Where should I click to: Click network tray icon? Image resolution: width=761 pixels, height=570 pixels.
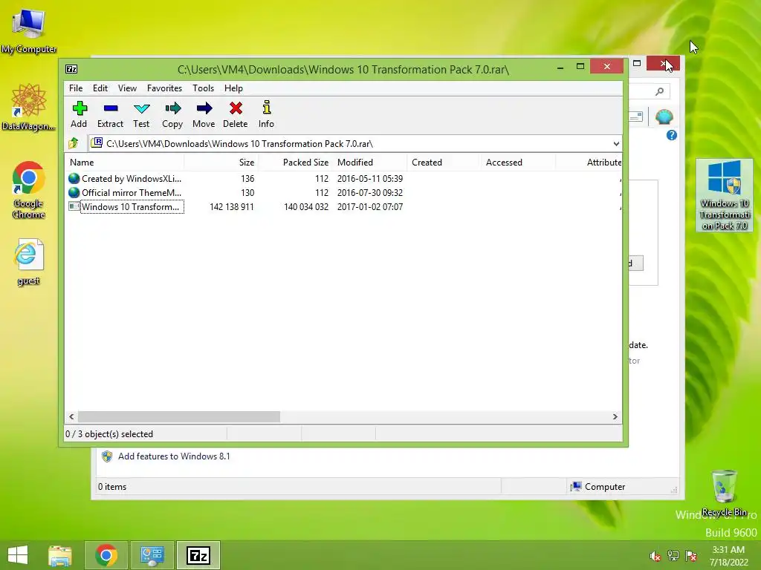[x=673, y=556]
